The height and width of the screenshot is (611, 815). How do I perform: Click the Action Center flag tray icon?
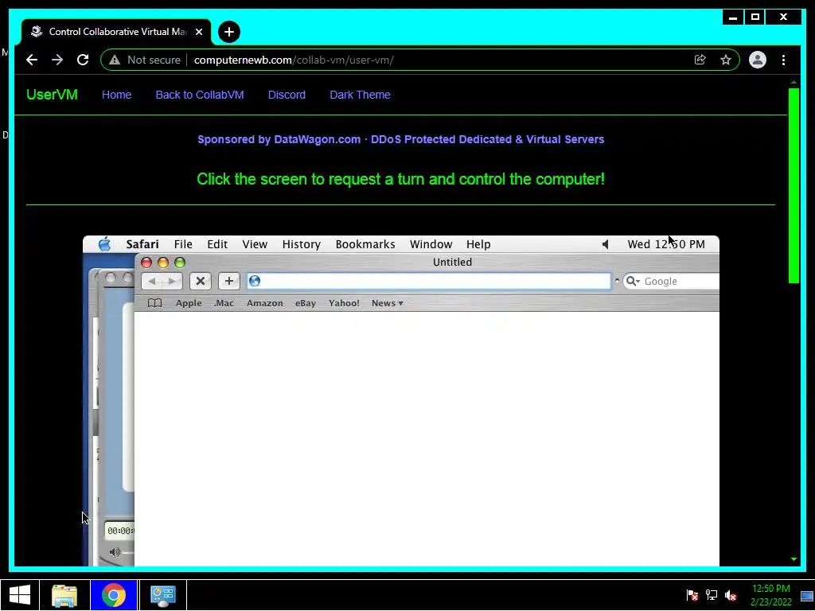692,595
